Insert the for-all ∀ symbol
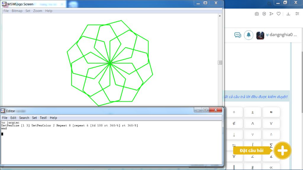303x170 pixels. tap(234, 156)
